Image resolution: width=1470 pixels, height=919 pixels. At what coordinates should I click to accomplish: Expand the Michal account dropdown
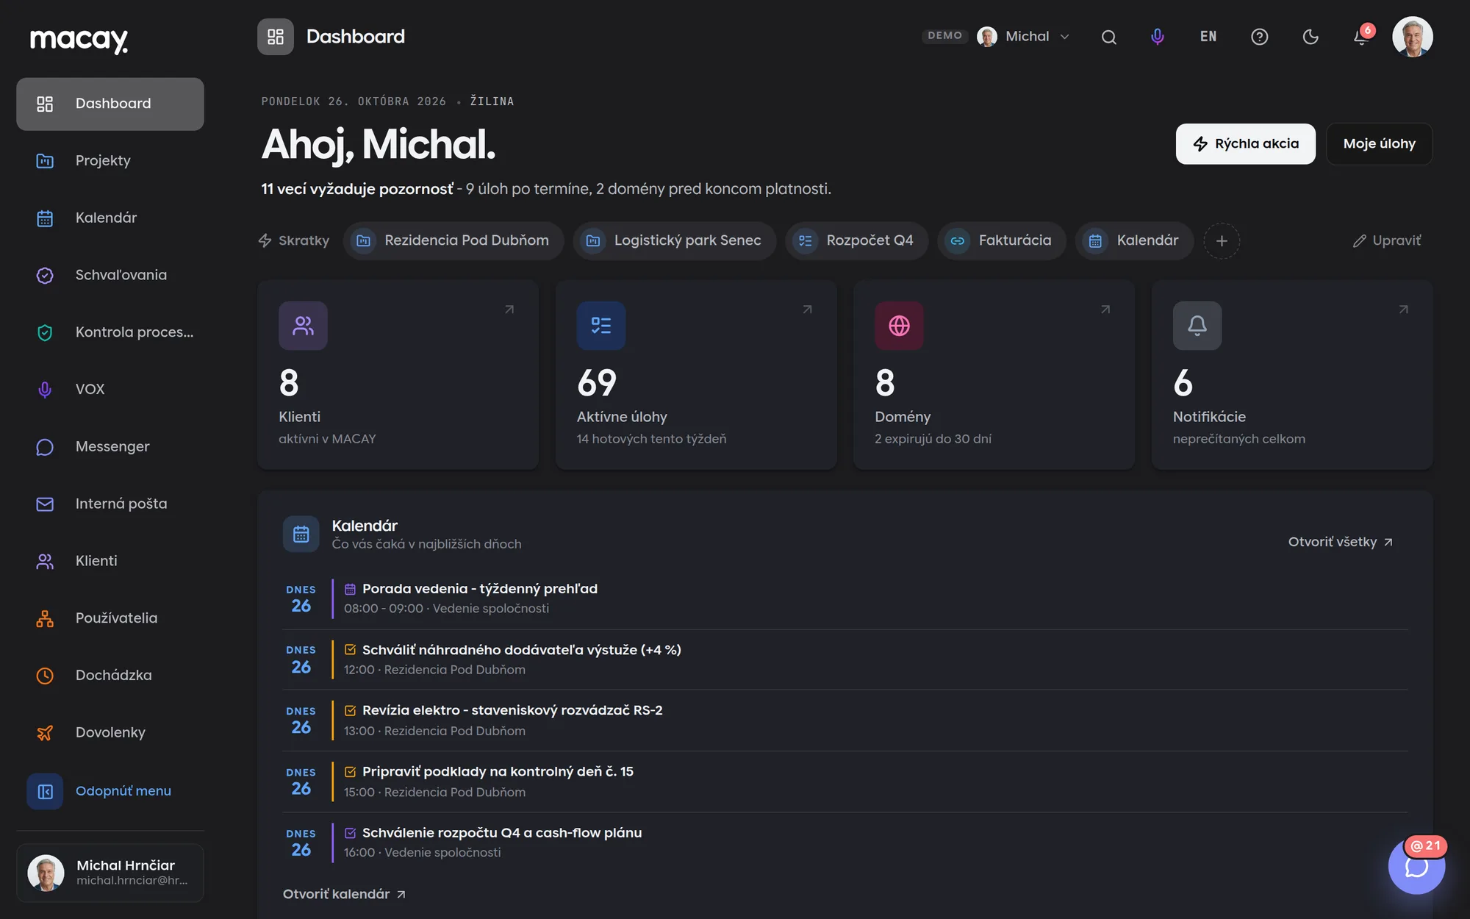point(1023,37)
